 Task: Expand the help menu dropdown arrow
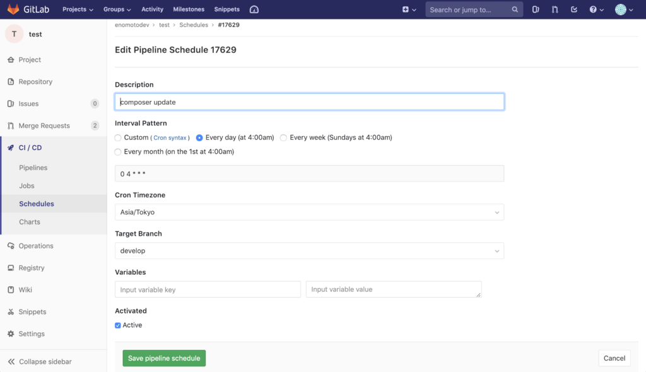(x=601, y=10)
